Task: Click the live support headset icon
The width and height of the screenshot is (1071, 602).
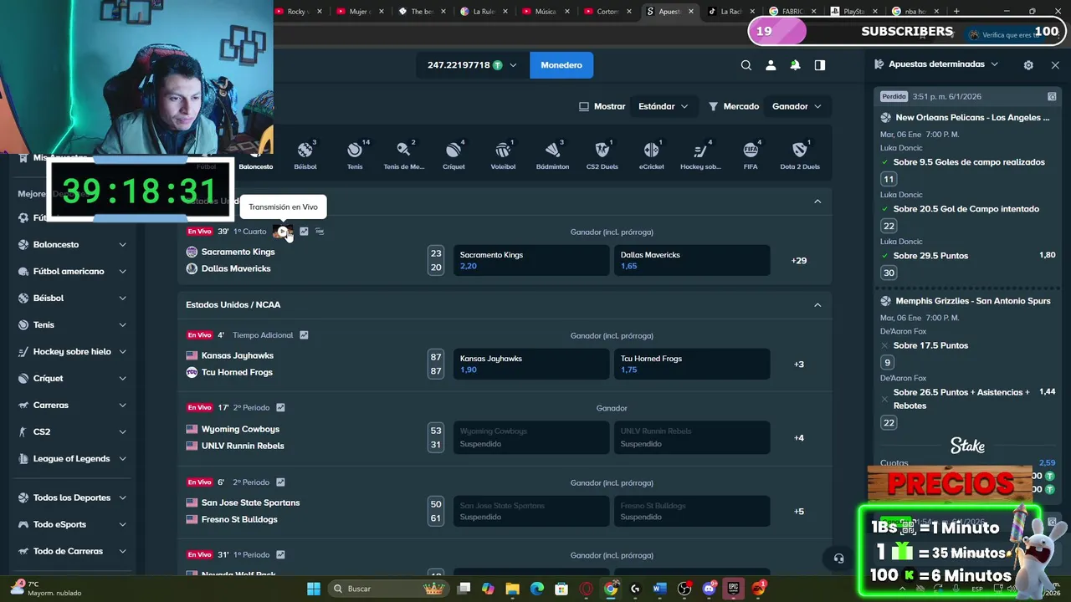Action: (x=838, y=559)
